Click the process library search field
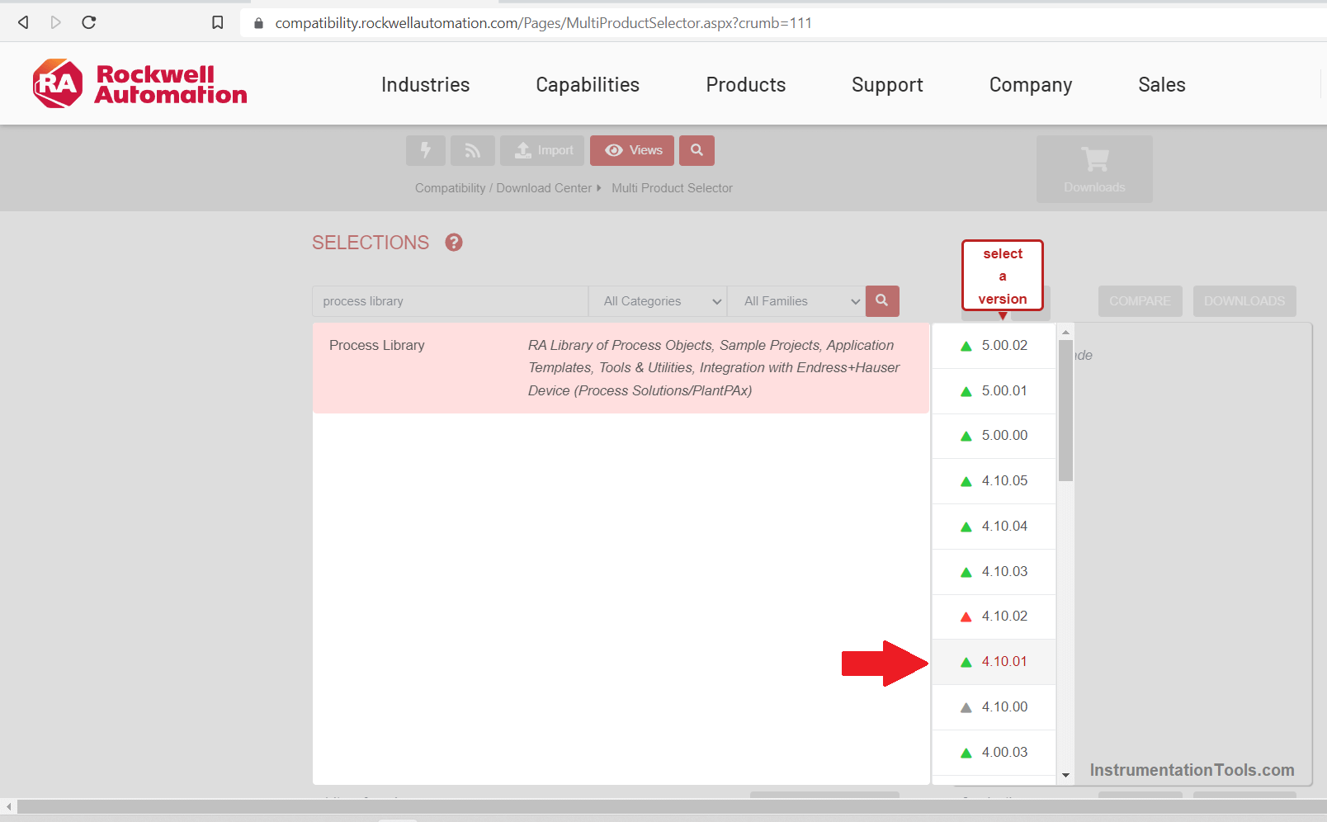 click(x=450, y=301)
